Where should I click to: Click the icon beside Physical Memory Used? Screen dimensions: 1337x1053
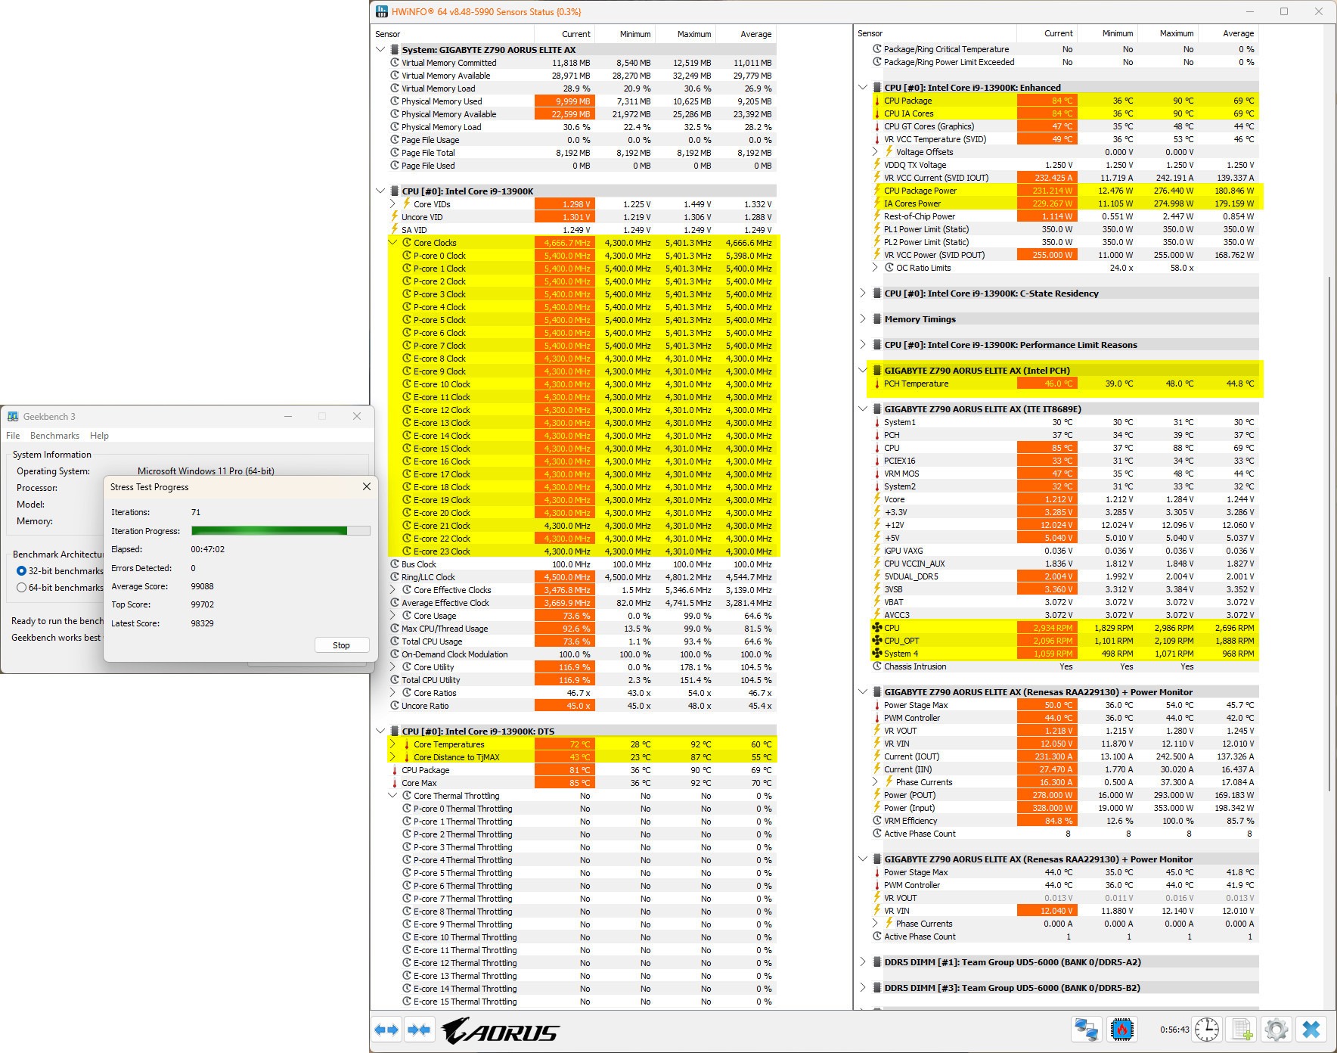pos(395,101)
